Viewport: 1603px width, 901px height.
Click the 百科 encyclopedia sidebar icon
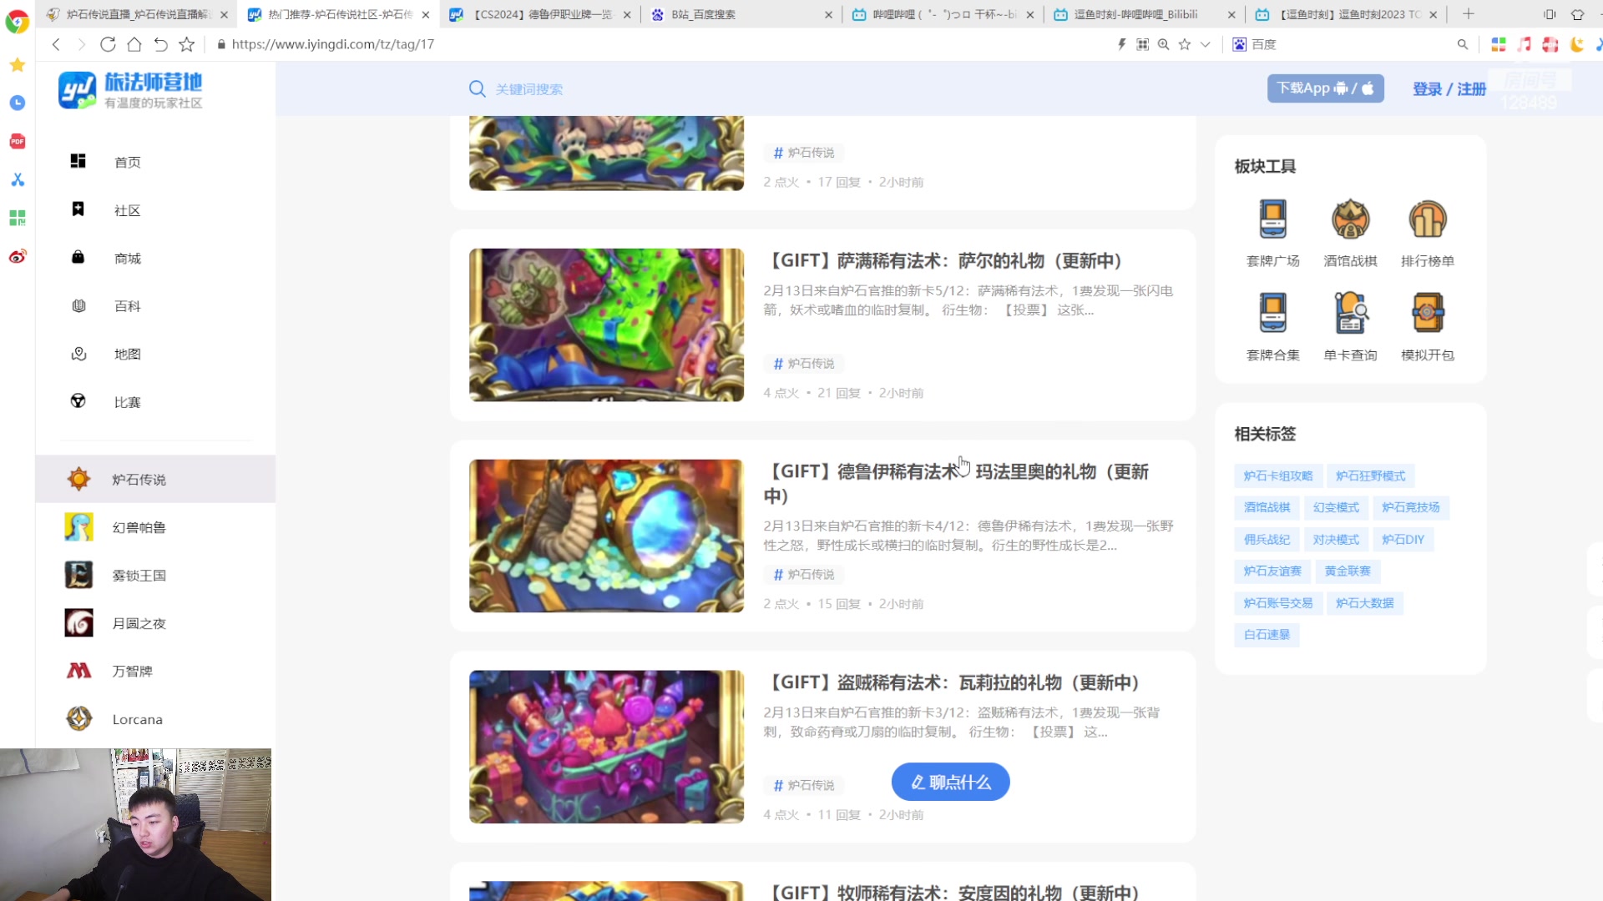click(x=78, y=305)
